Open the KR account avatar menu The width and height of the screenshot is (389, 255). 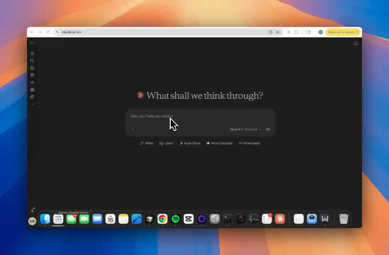coord(32,221)
